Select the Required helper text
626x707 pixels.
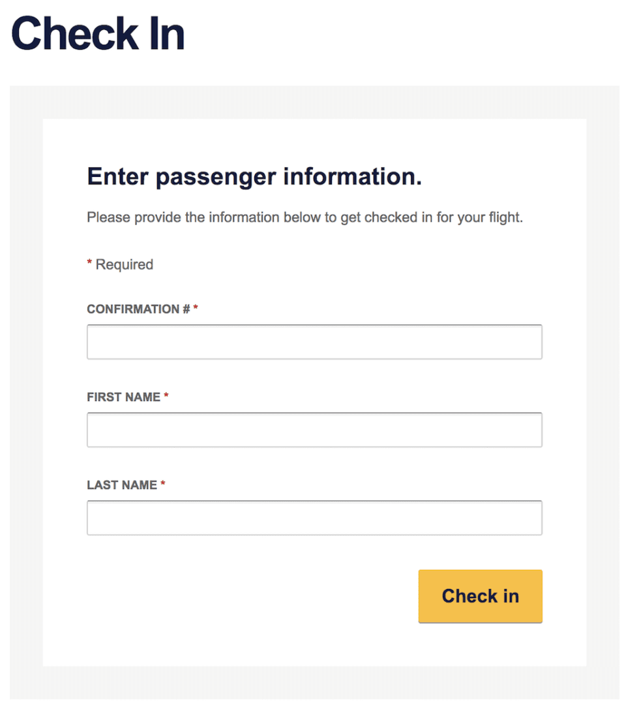[x=124, y=264]
